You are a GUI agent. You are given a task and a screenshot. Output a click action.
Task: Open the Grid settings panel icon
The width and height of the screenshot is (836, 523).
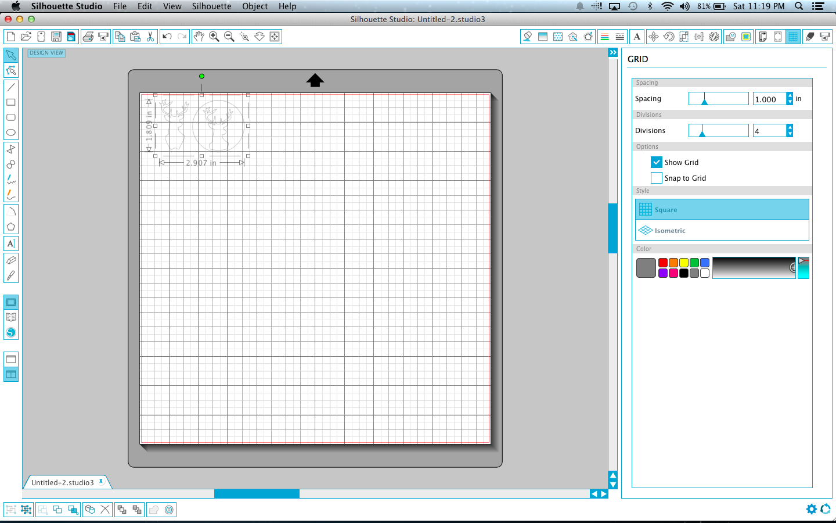(793, 37)
